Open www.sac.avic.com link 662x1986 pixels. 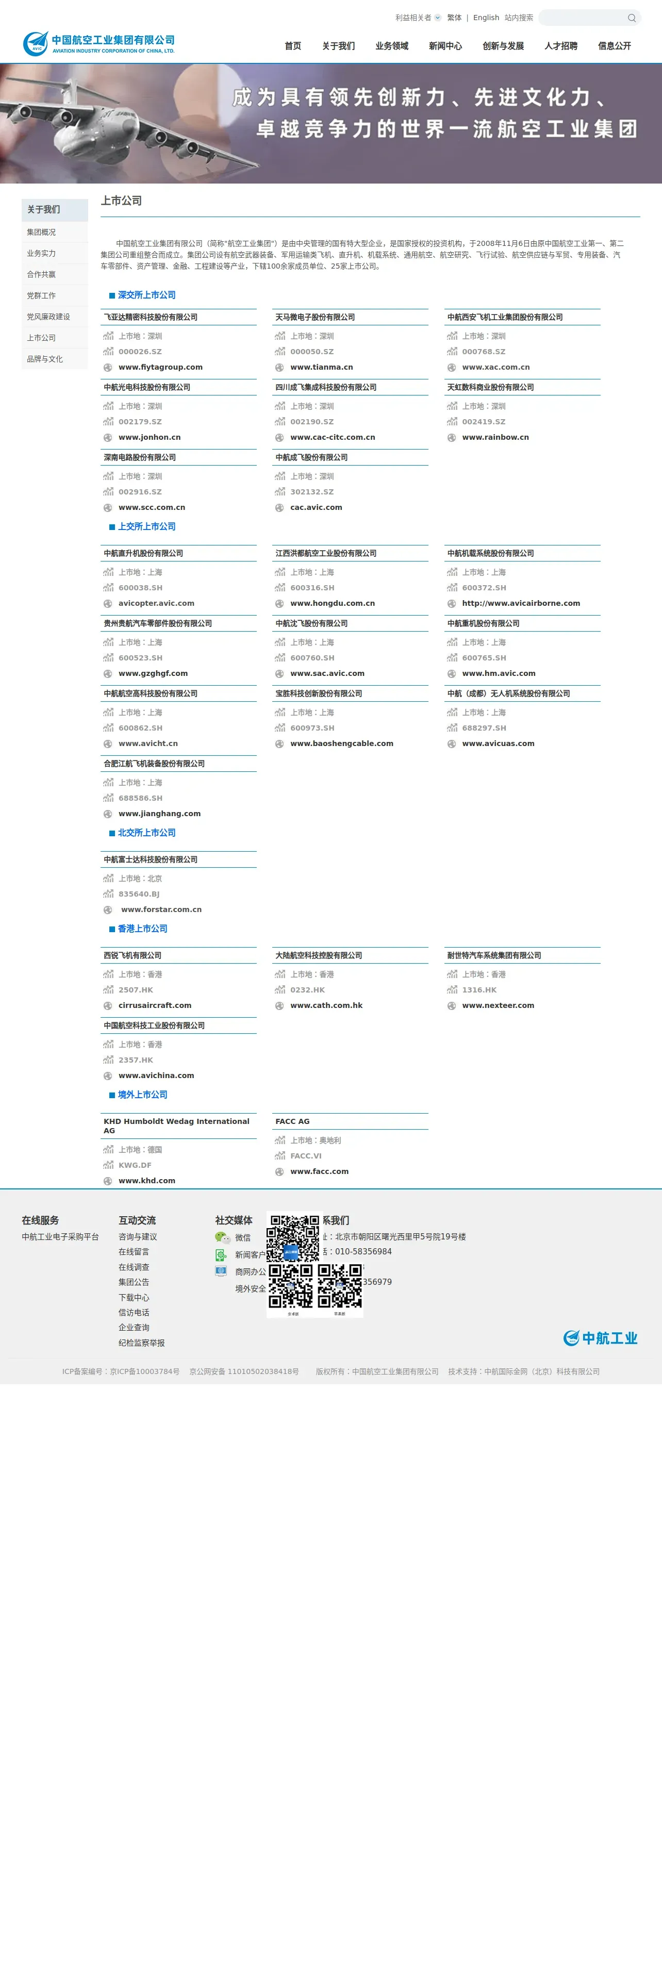click(x=327, y=674)
